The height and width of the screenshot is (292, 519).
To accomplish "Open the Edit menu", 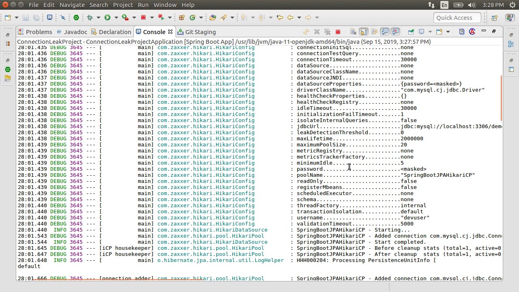I will point(49,5).
